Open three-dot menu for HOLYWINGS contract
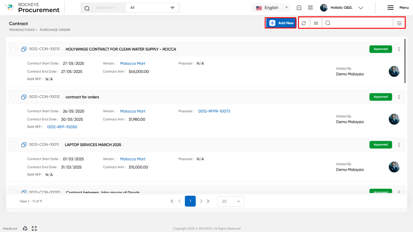The image size is (413, 232). (x=399, y=49)
